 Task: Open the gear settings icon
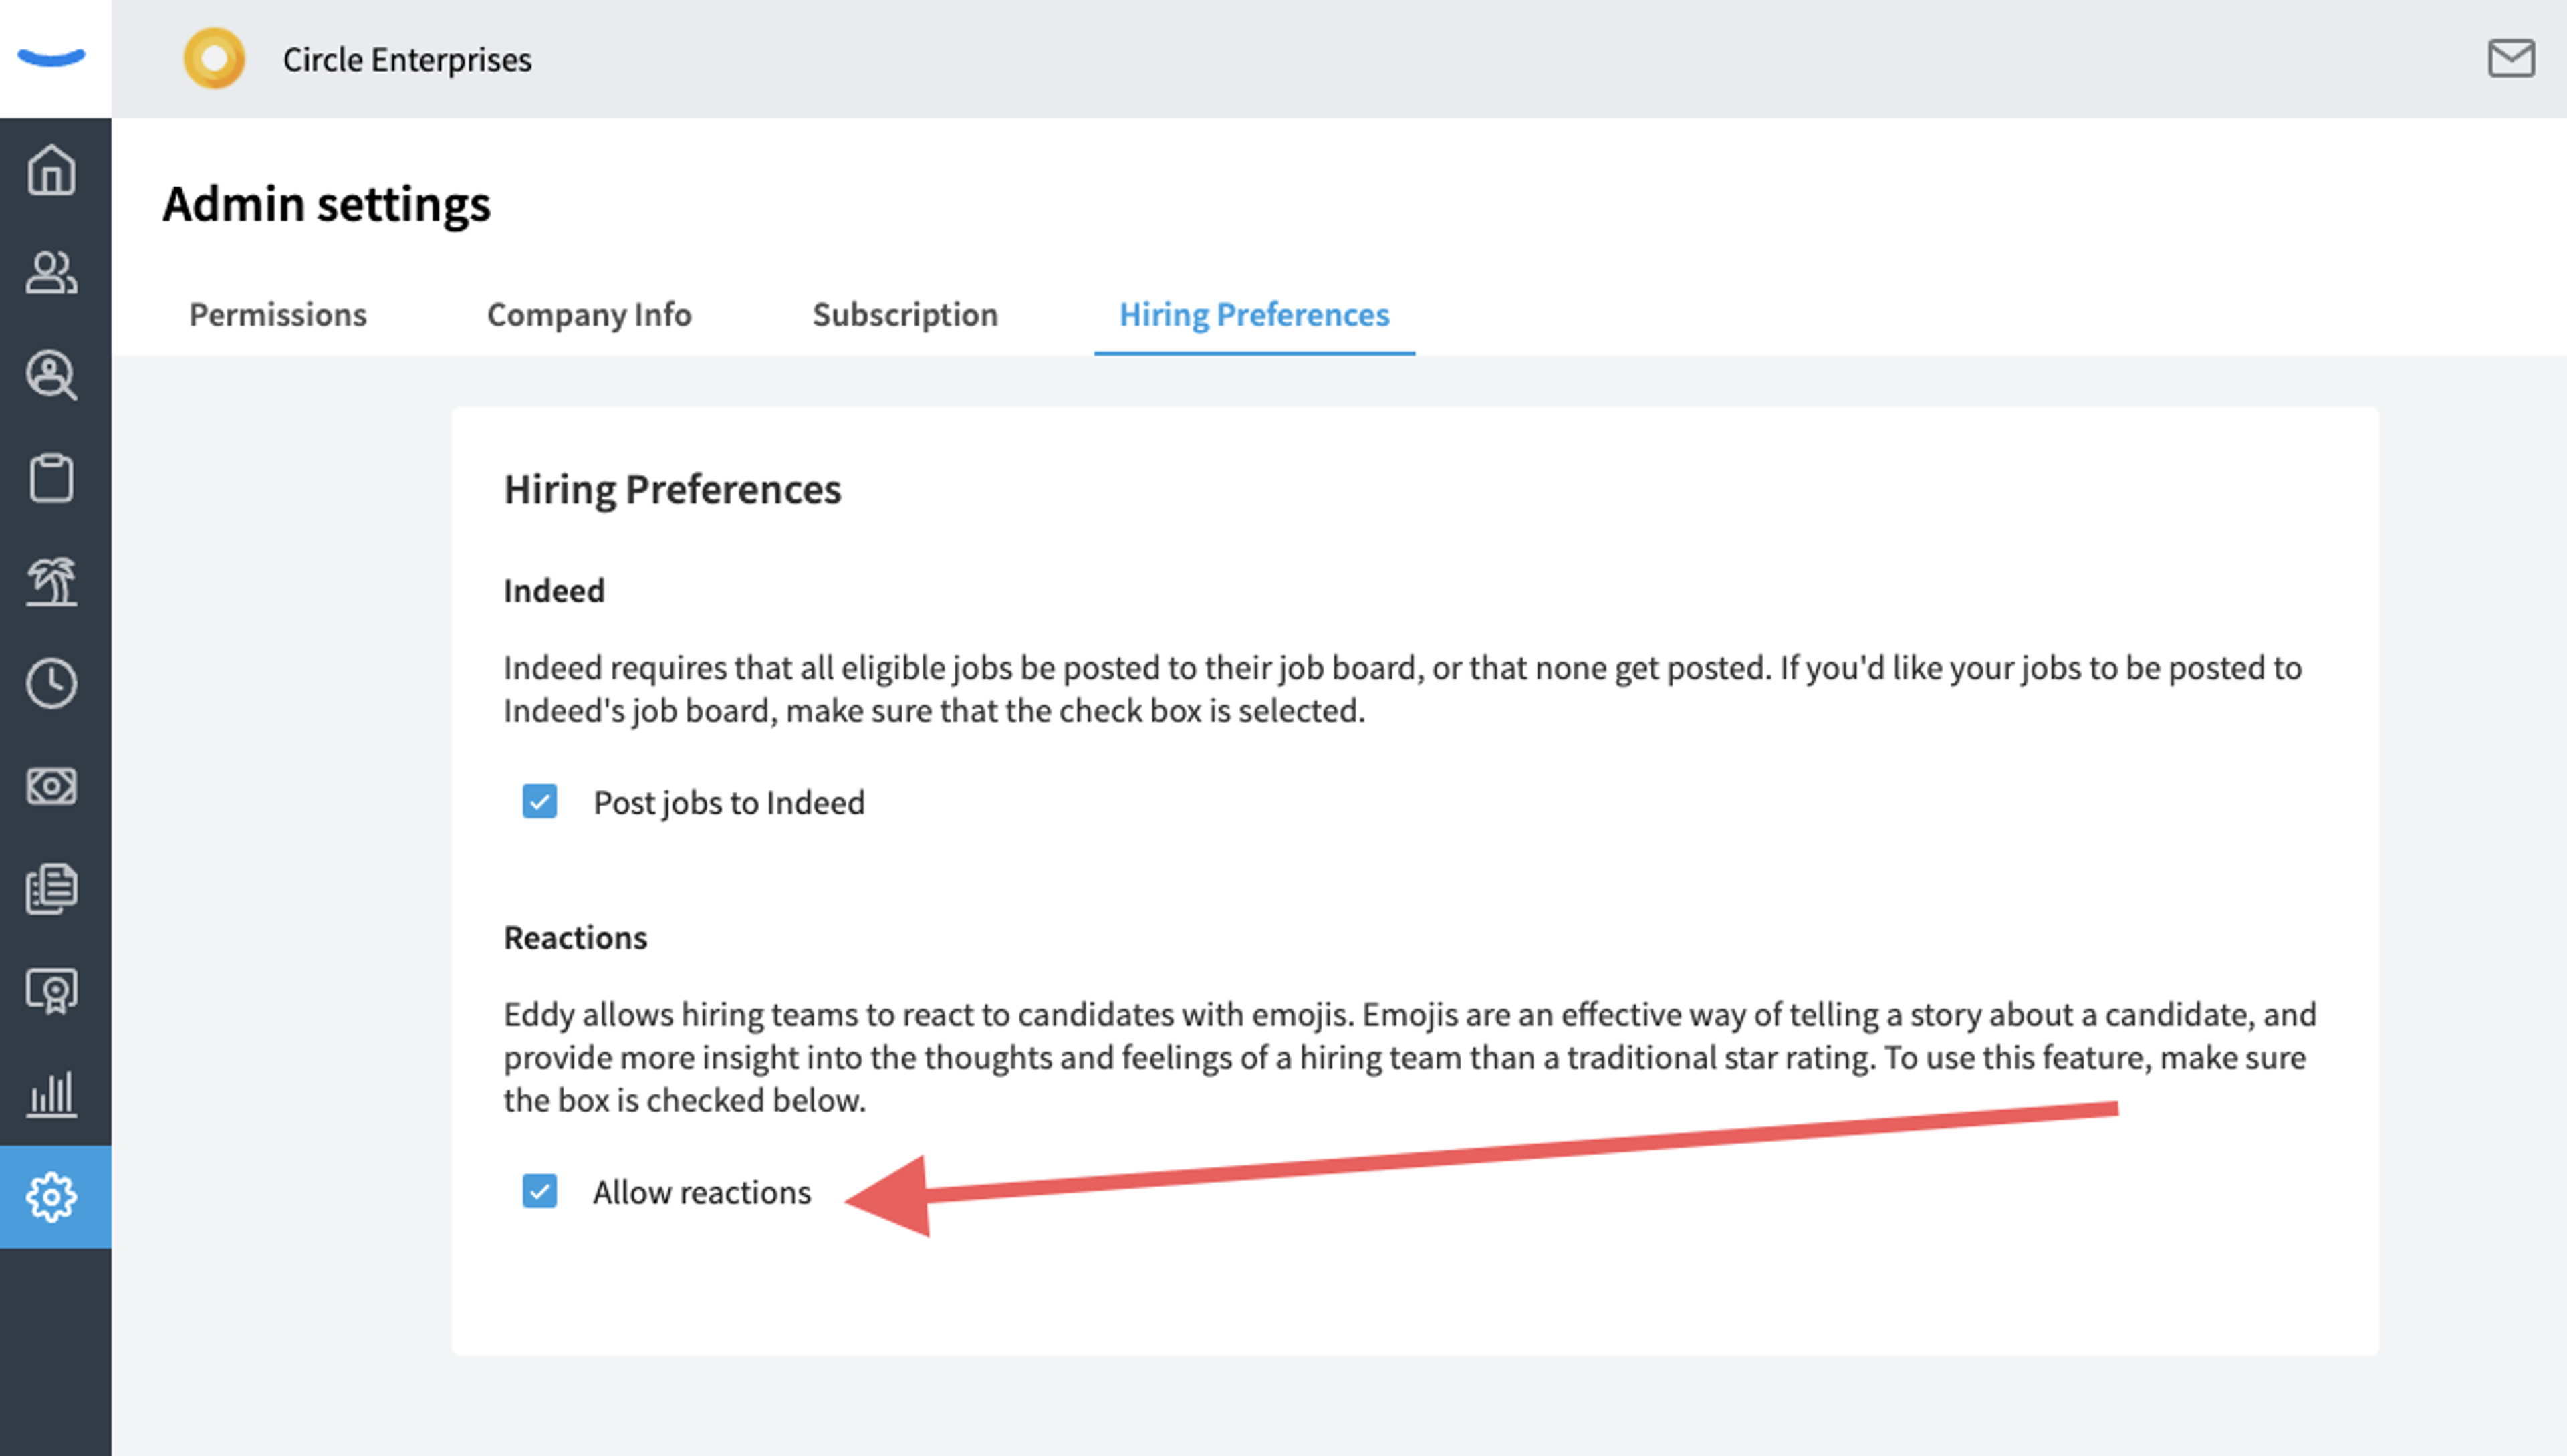pos(51,1197)
